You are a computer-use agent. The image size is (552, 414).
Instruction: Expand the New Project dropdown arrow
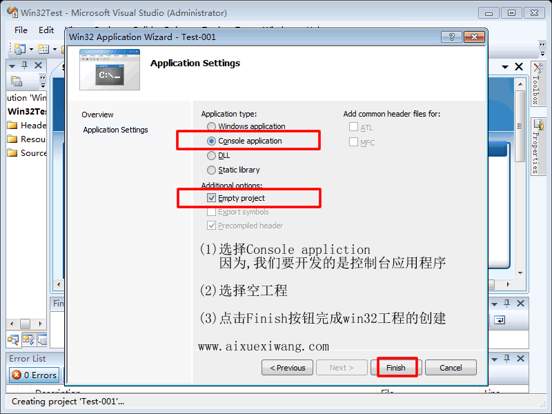coord(30,49)
